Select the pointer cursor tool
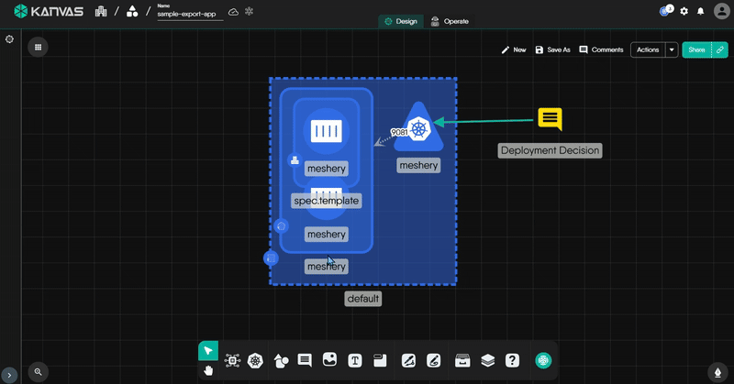The image size is (734, 384). click(x=208, y=351)
